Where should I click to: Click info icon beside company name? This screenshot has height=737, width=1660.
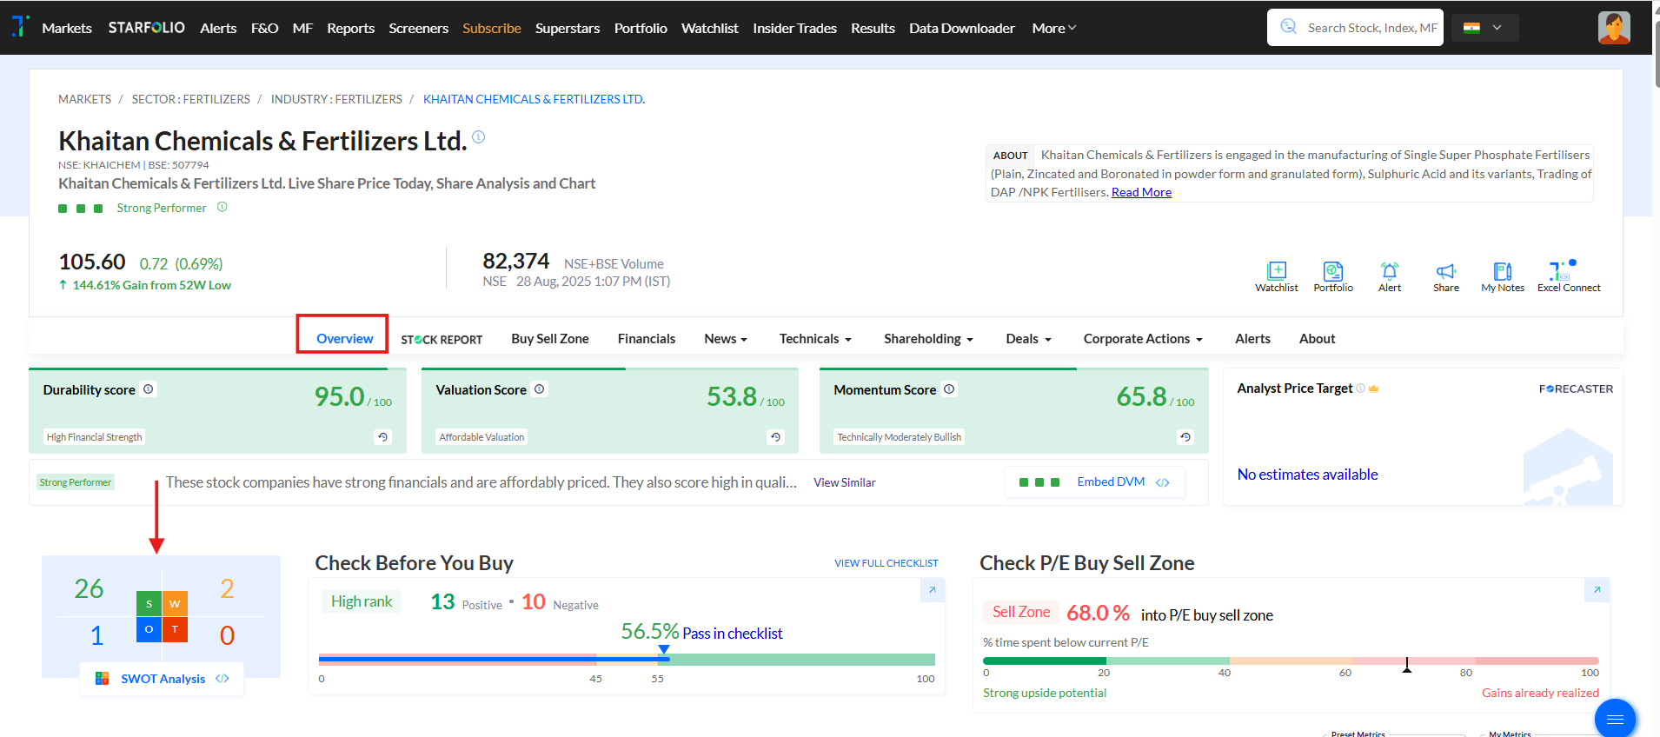pyautogui.click(x=478, y=137)
